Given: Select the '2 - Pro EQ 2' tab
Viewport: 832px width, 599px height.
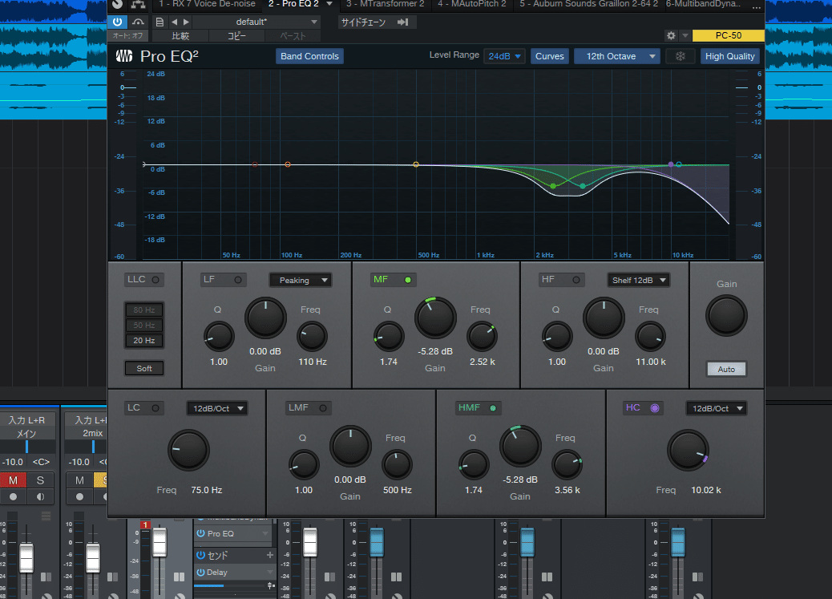Looking at the screenshot, I should tap(293, 4).
